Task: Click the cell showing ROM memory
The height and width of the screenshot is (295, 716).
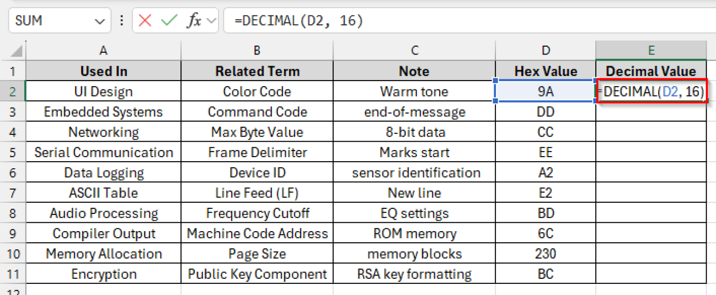Action: tap(414, 233)
